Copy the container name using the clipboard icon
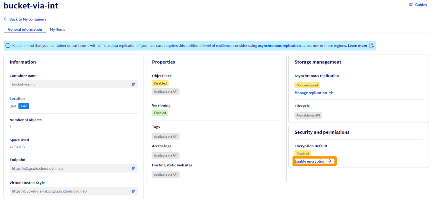The width and height of the screenshot is (438, 201). pos(134,84)
